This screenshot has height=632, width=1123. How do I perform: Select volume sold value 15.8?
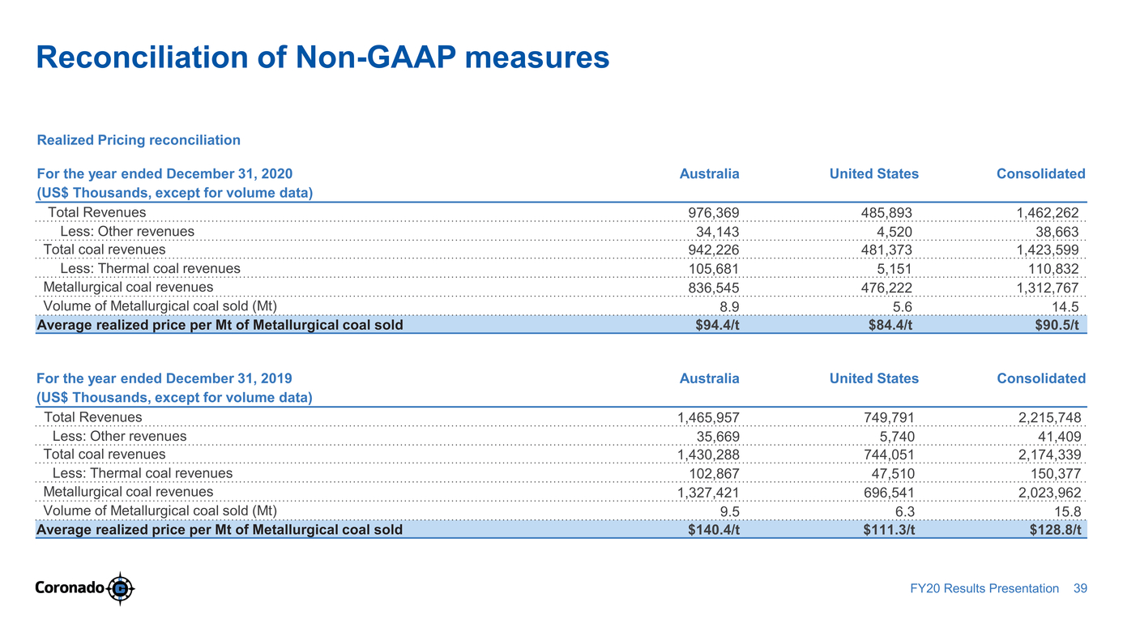coord(1067,512)
